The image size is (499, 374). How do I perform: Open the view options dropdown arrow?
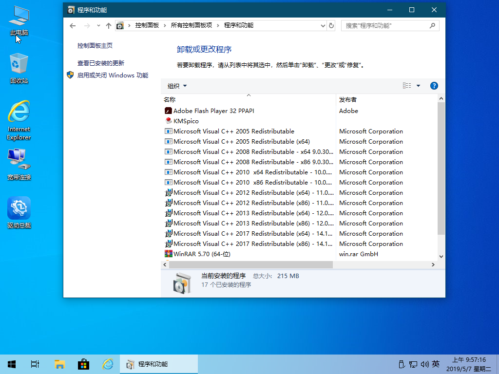click(418, 86)
